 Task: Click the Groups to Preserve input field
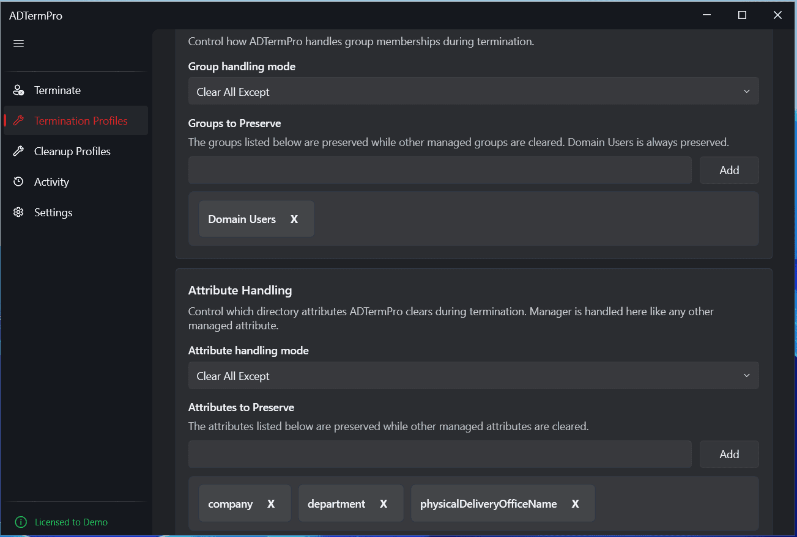pos(439,170)
